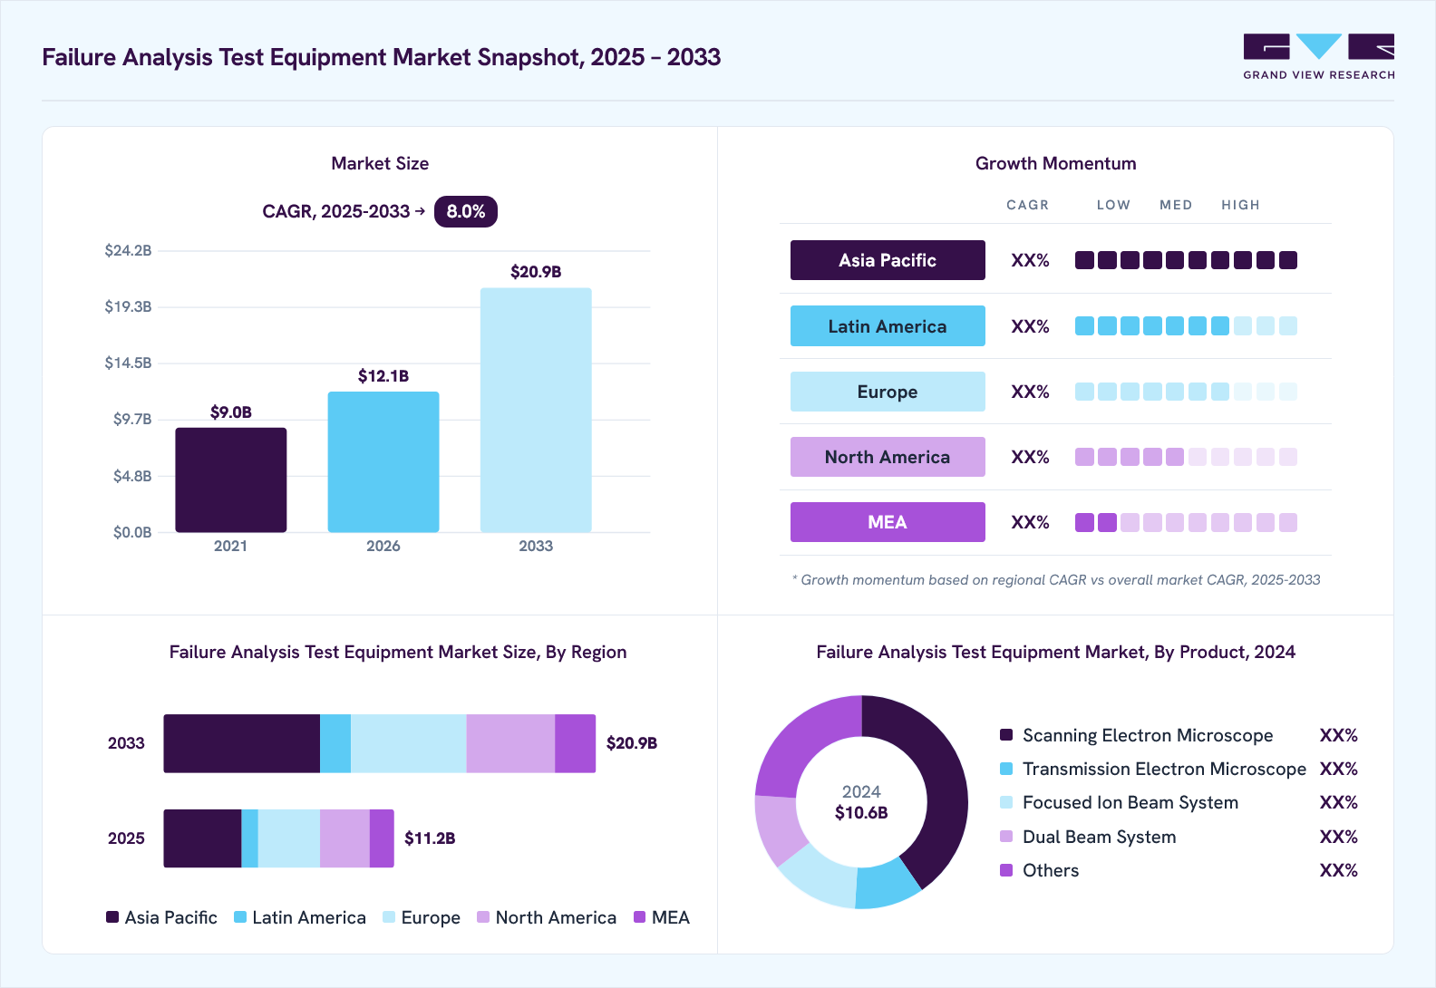Click North America legend swatch under region chart
1436x988 pixels.
pyautogui.click(x=483, y=917)
